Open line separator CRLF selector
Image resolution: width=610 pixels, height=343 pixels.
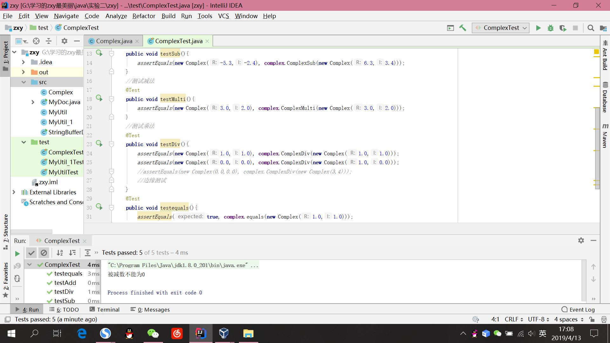pos(514,319)
